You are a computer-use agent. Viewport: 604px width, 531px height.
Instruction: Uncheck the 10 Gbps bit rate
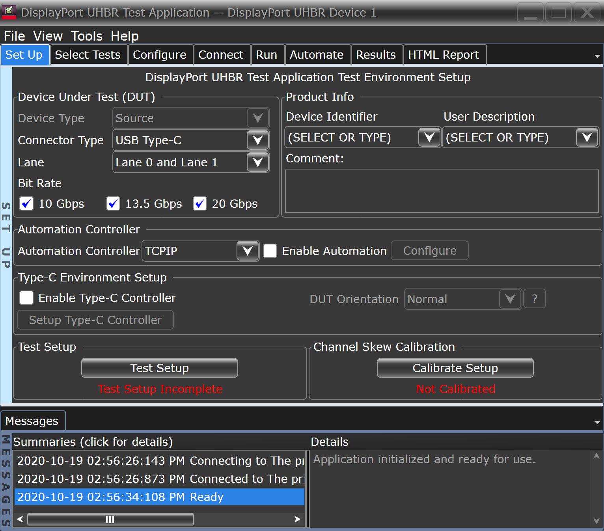click(x=26, y=204)
